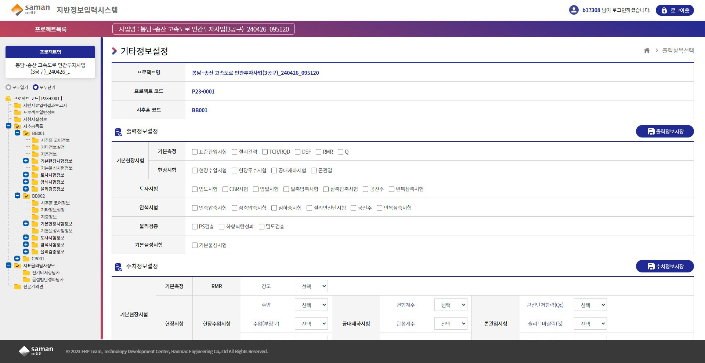Click the Saman logo in header
The width and height of the screenshot is (705, 363).
[30, 10]
